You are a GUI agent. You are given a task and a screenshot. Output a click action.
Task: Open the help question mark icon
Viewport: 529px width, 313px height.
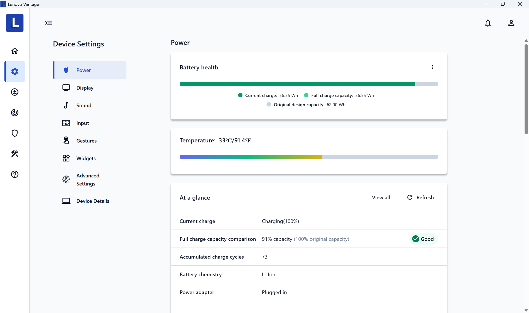click(x=15, y=174)
